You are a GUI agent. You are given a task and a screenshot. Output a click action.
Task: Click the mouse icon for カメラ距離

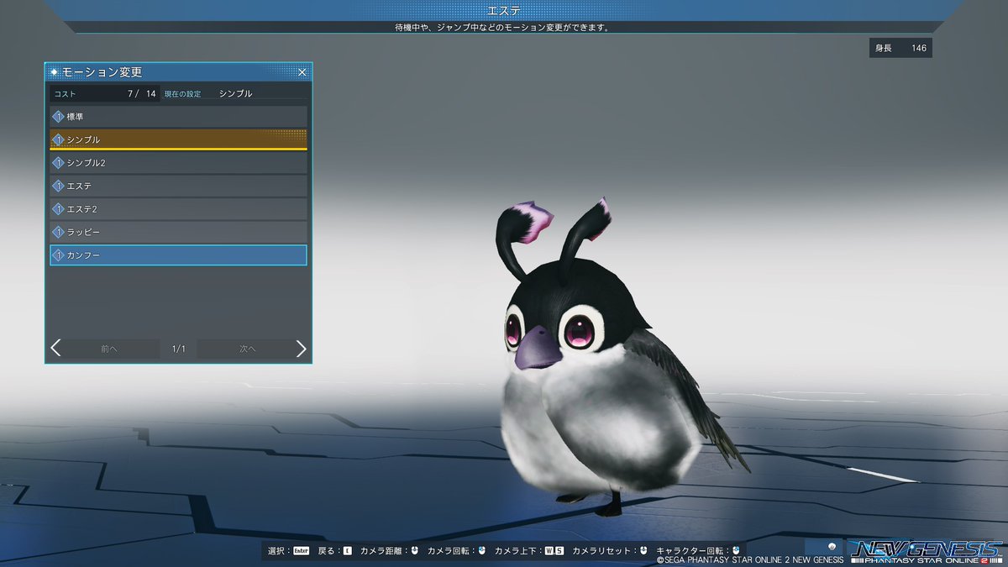coord(414,551)
